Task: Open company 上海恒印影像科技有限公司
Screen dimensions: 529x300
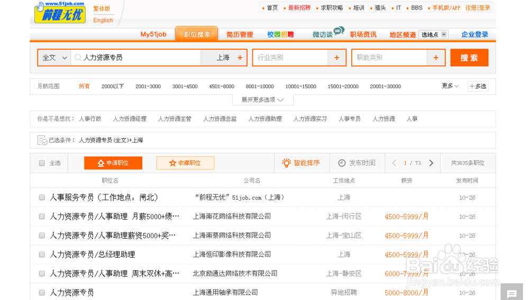Action: tap(232, 255)
